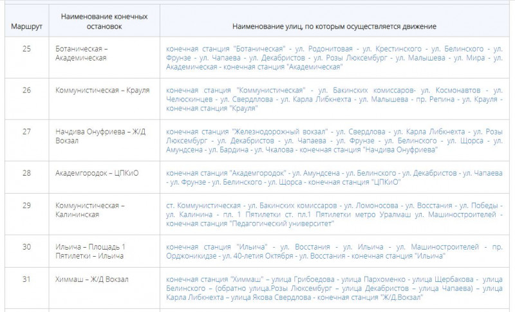Viewport: 515px width, 312px height.
Task: Select route number 28 cell
Action: pyautogui.click(x=26, y=172)
